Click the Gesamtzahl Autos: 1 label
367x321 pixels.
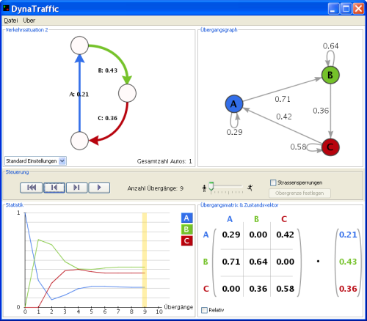(x=164, y=161)
